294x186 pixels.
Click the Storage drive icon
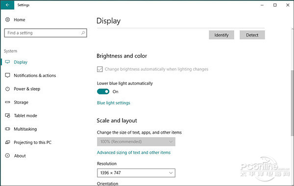(7, 102)
